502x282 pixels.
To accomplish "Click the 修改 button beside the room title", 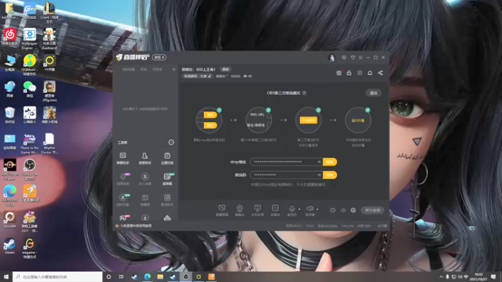I will tap(226, 70).
